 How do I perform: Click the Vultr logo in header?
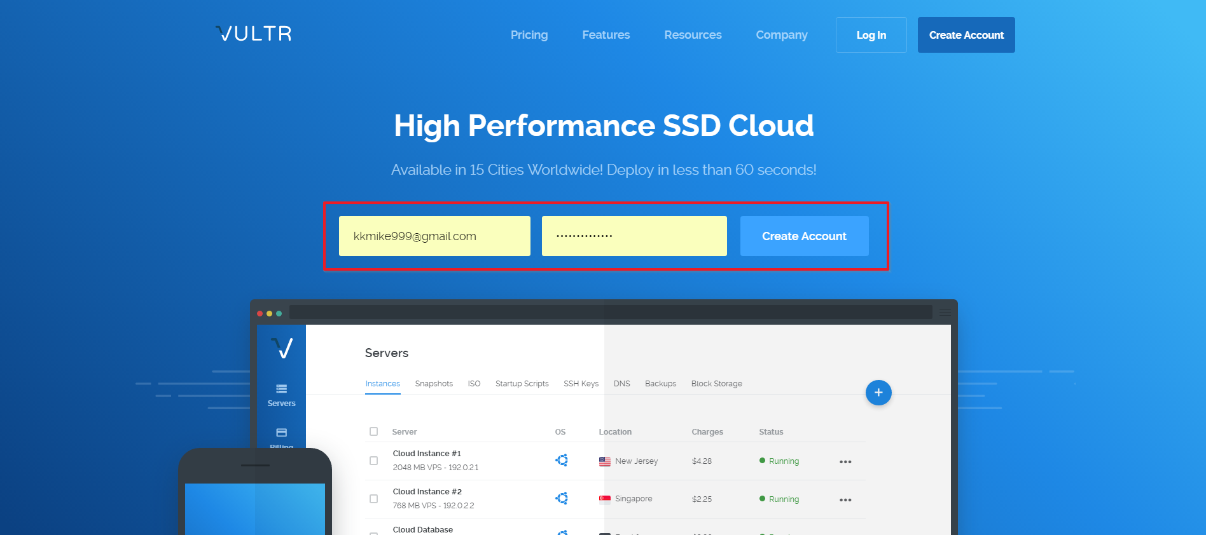tap(254, 34)
